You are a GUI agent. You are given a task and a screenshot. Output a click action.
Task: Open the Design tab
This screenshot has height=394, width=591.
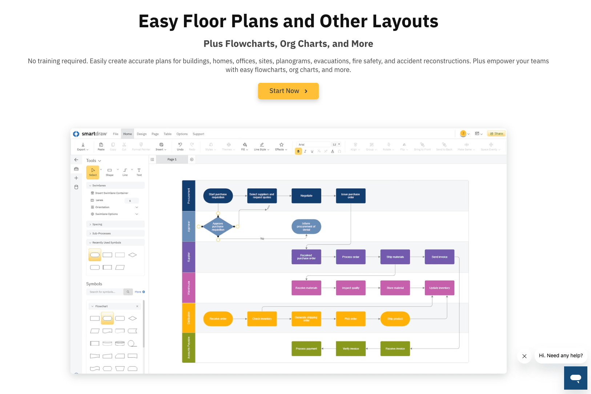coord(142,134)
